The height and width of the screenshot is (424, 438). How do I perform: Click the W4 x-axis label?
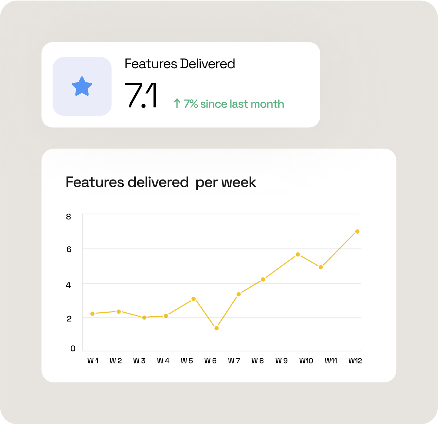pyautogui.click(x=163, y=361)
